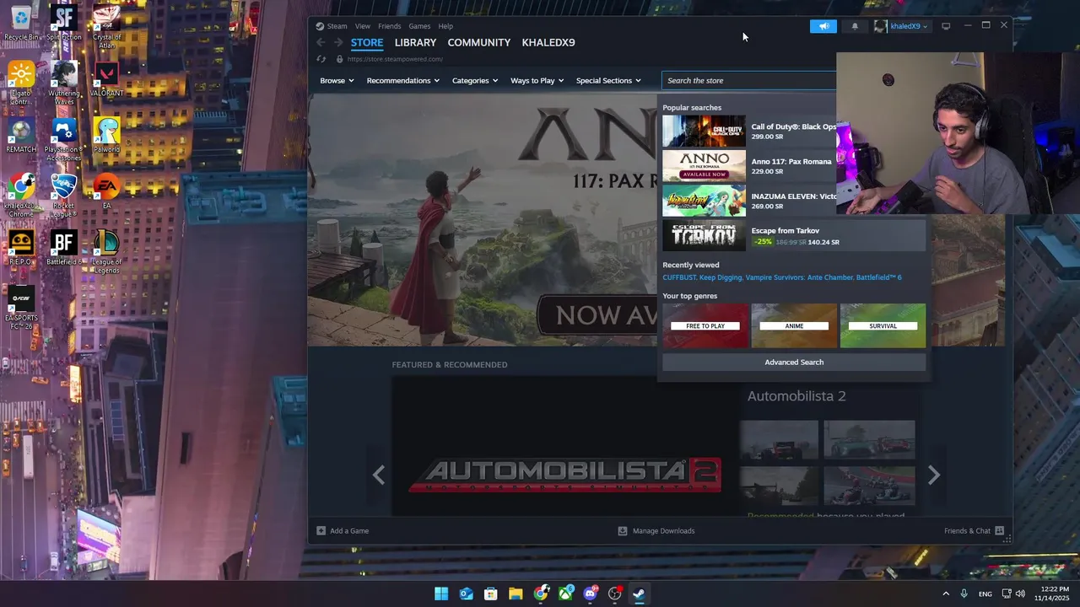Enter Steam Big Picture mode icon

946,26
